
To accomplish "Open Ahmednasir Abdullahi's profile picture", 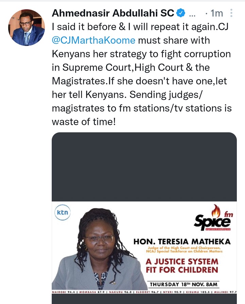I will point(27,27).
